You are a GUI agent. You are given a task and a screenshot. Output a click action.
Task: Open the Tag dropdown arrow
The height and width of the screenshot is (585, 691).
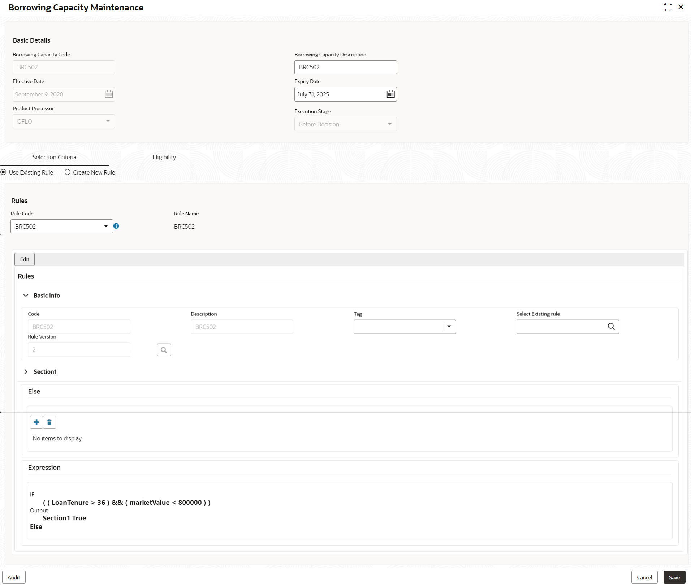coord(449,327)
